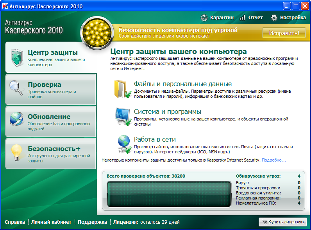Click 'Всего проверено объектов: 38200' text

click(x=146, y=176)
